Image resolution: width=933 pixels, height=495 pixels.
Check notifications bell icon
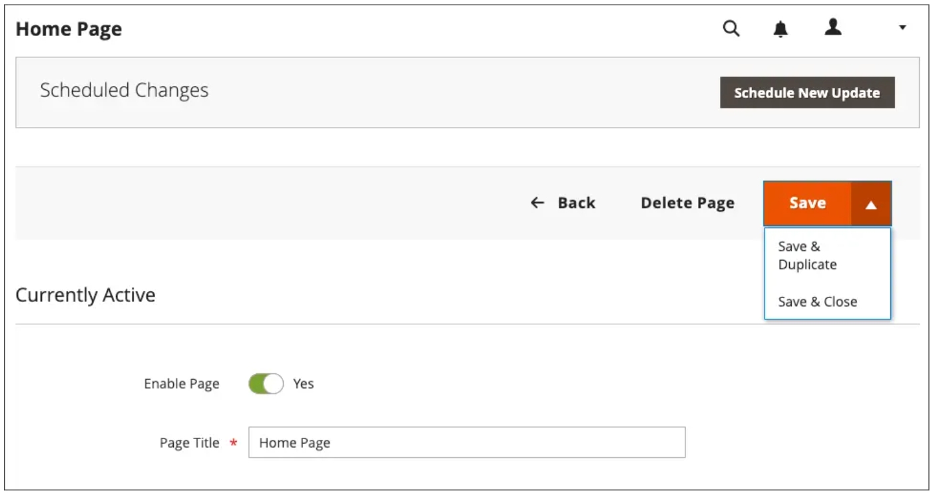coord(780,29)
